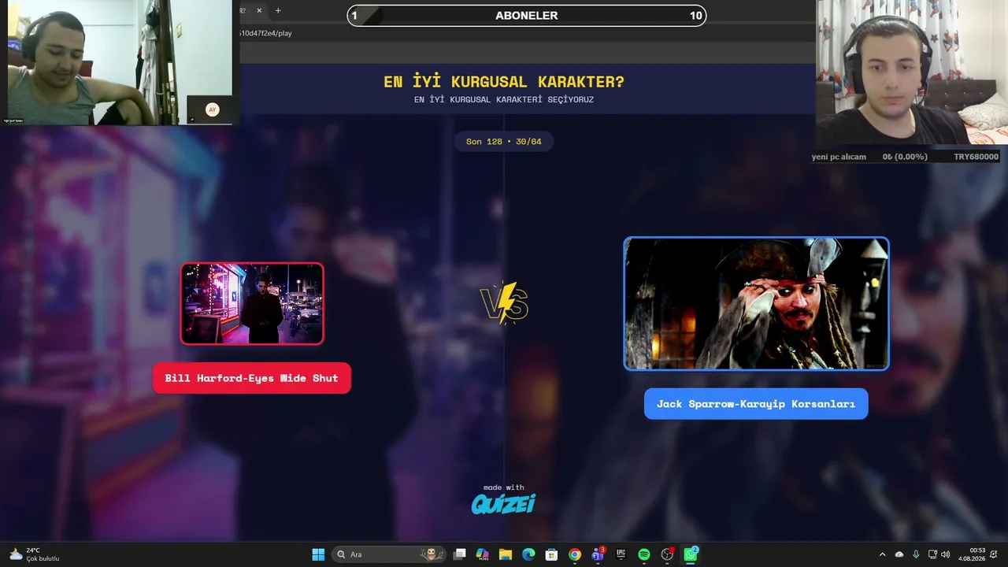Viewport: 1008px width, 567px height.
Task: Open WhatsApp from the taskbar
Action: tap(691, 554)
